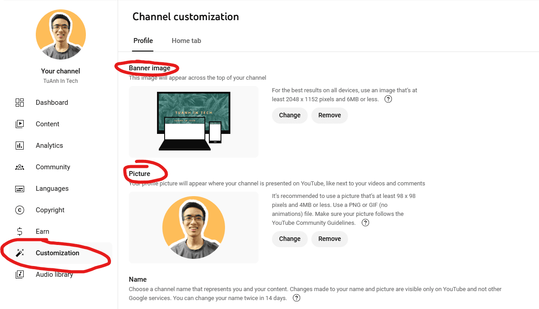
Task: Remove the banner image
Action: click(330, 115)
